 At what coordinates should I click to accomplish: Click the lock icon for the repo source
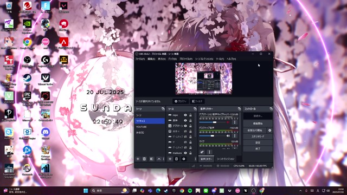[190, 115]
